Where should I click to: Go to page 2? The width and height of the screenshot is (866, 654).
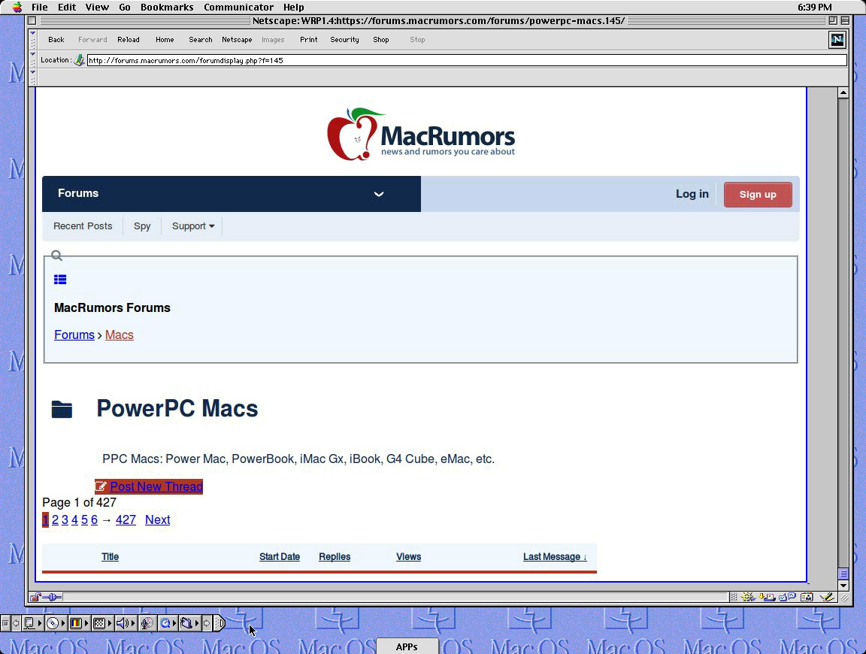pyautogui.click(x=55, y=519)
